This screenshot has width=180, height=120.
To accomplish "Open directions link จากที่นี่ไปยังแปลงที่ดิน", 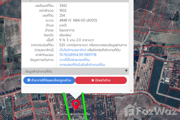I will (75, 60).
